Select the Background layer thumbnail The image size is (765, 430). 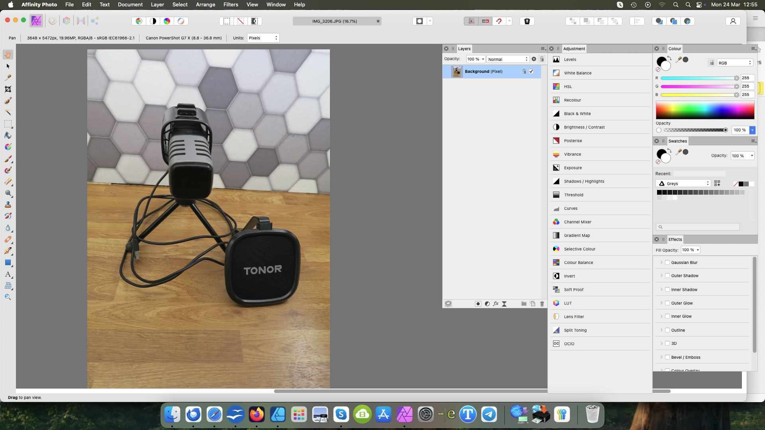click(457, 71)
